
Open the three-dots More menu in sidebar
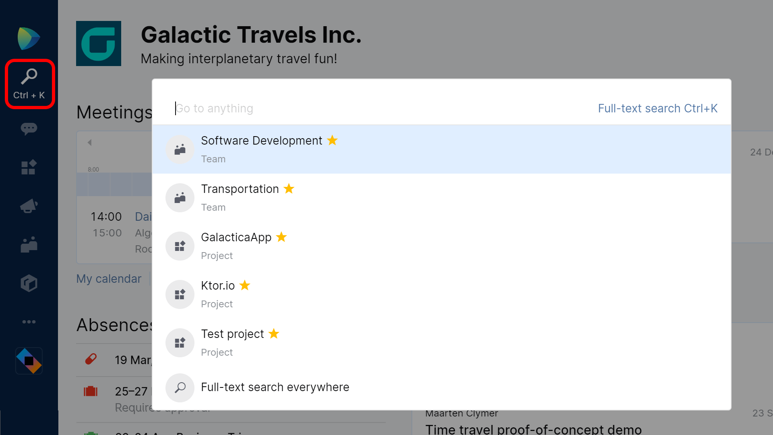coord(29,322)
